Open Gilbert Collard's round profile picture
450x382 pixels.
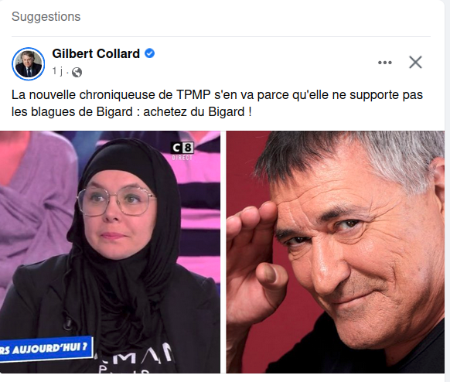tap(28, 63)
